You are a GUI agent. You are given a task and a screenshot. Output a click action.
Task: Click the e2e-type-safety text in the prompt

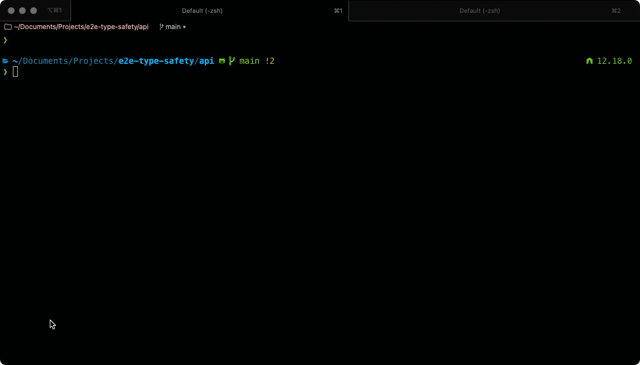(x=156, y=61)
